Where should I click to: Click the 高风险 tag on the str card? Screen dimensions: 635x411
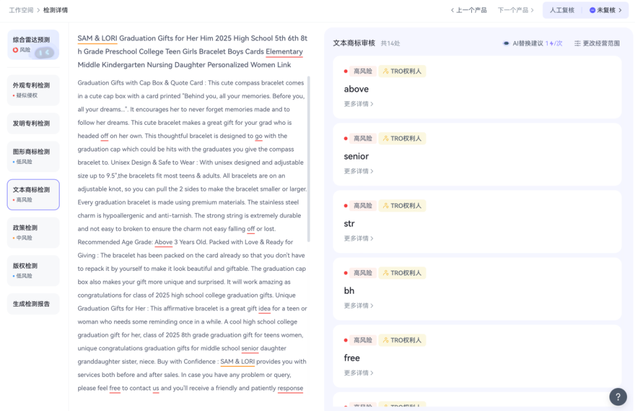pos(362,206)
